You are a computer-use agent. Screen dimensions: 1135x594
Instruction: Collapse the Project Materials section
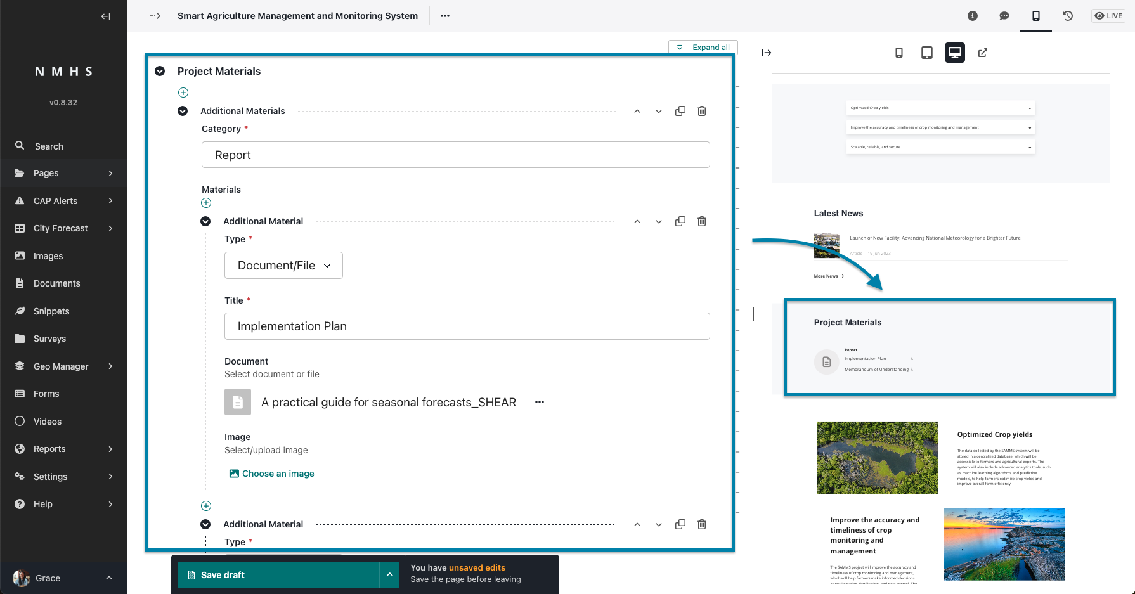[160, 71]
